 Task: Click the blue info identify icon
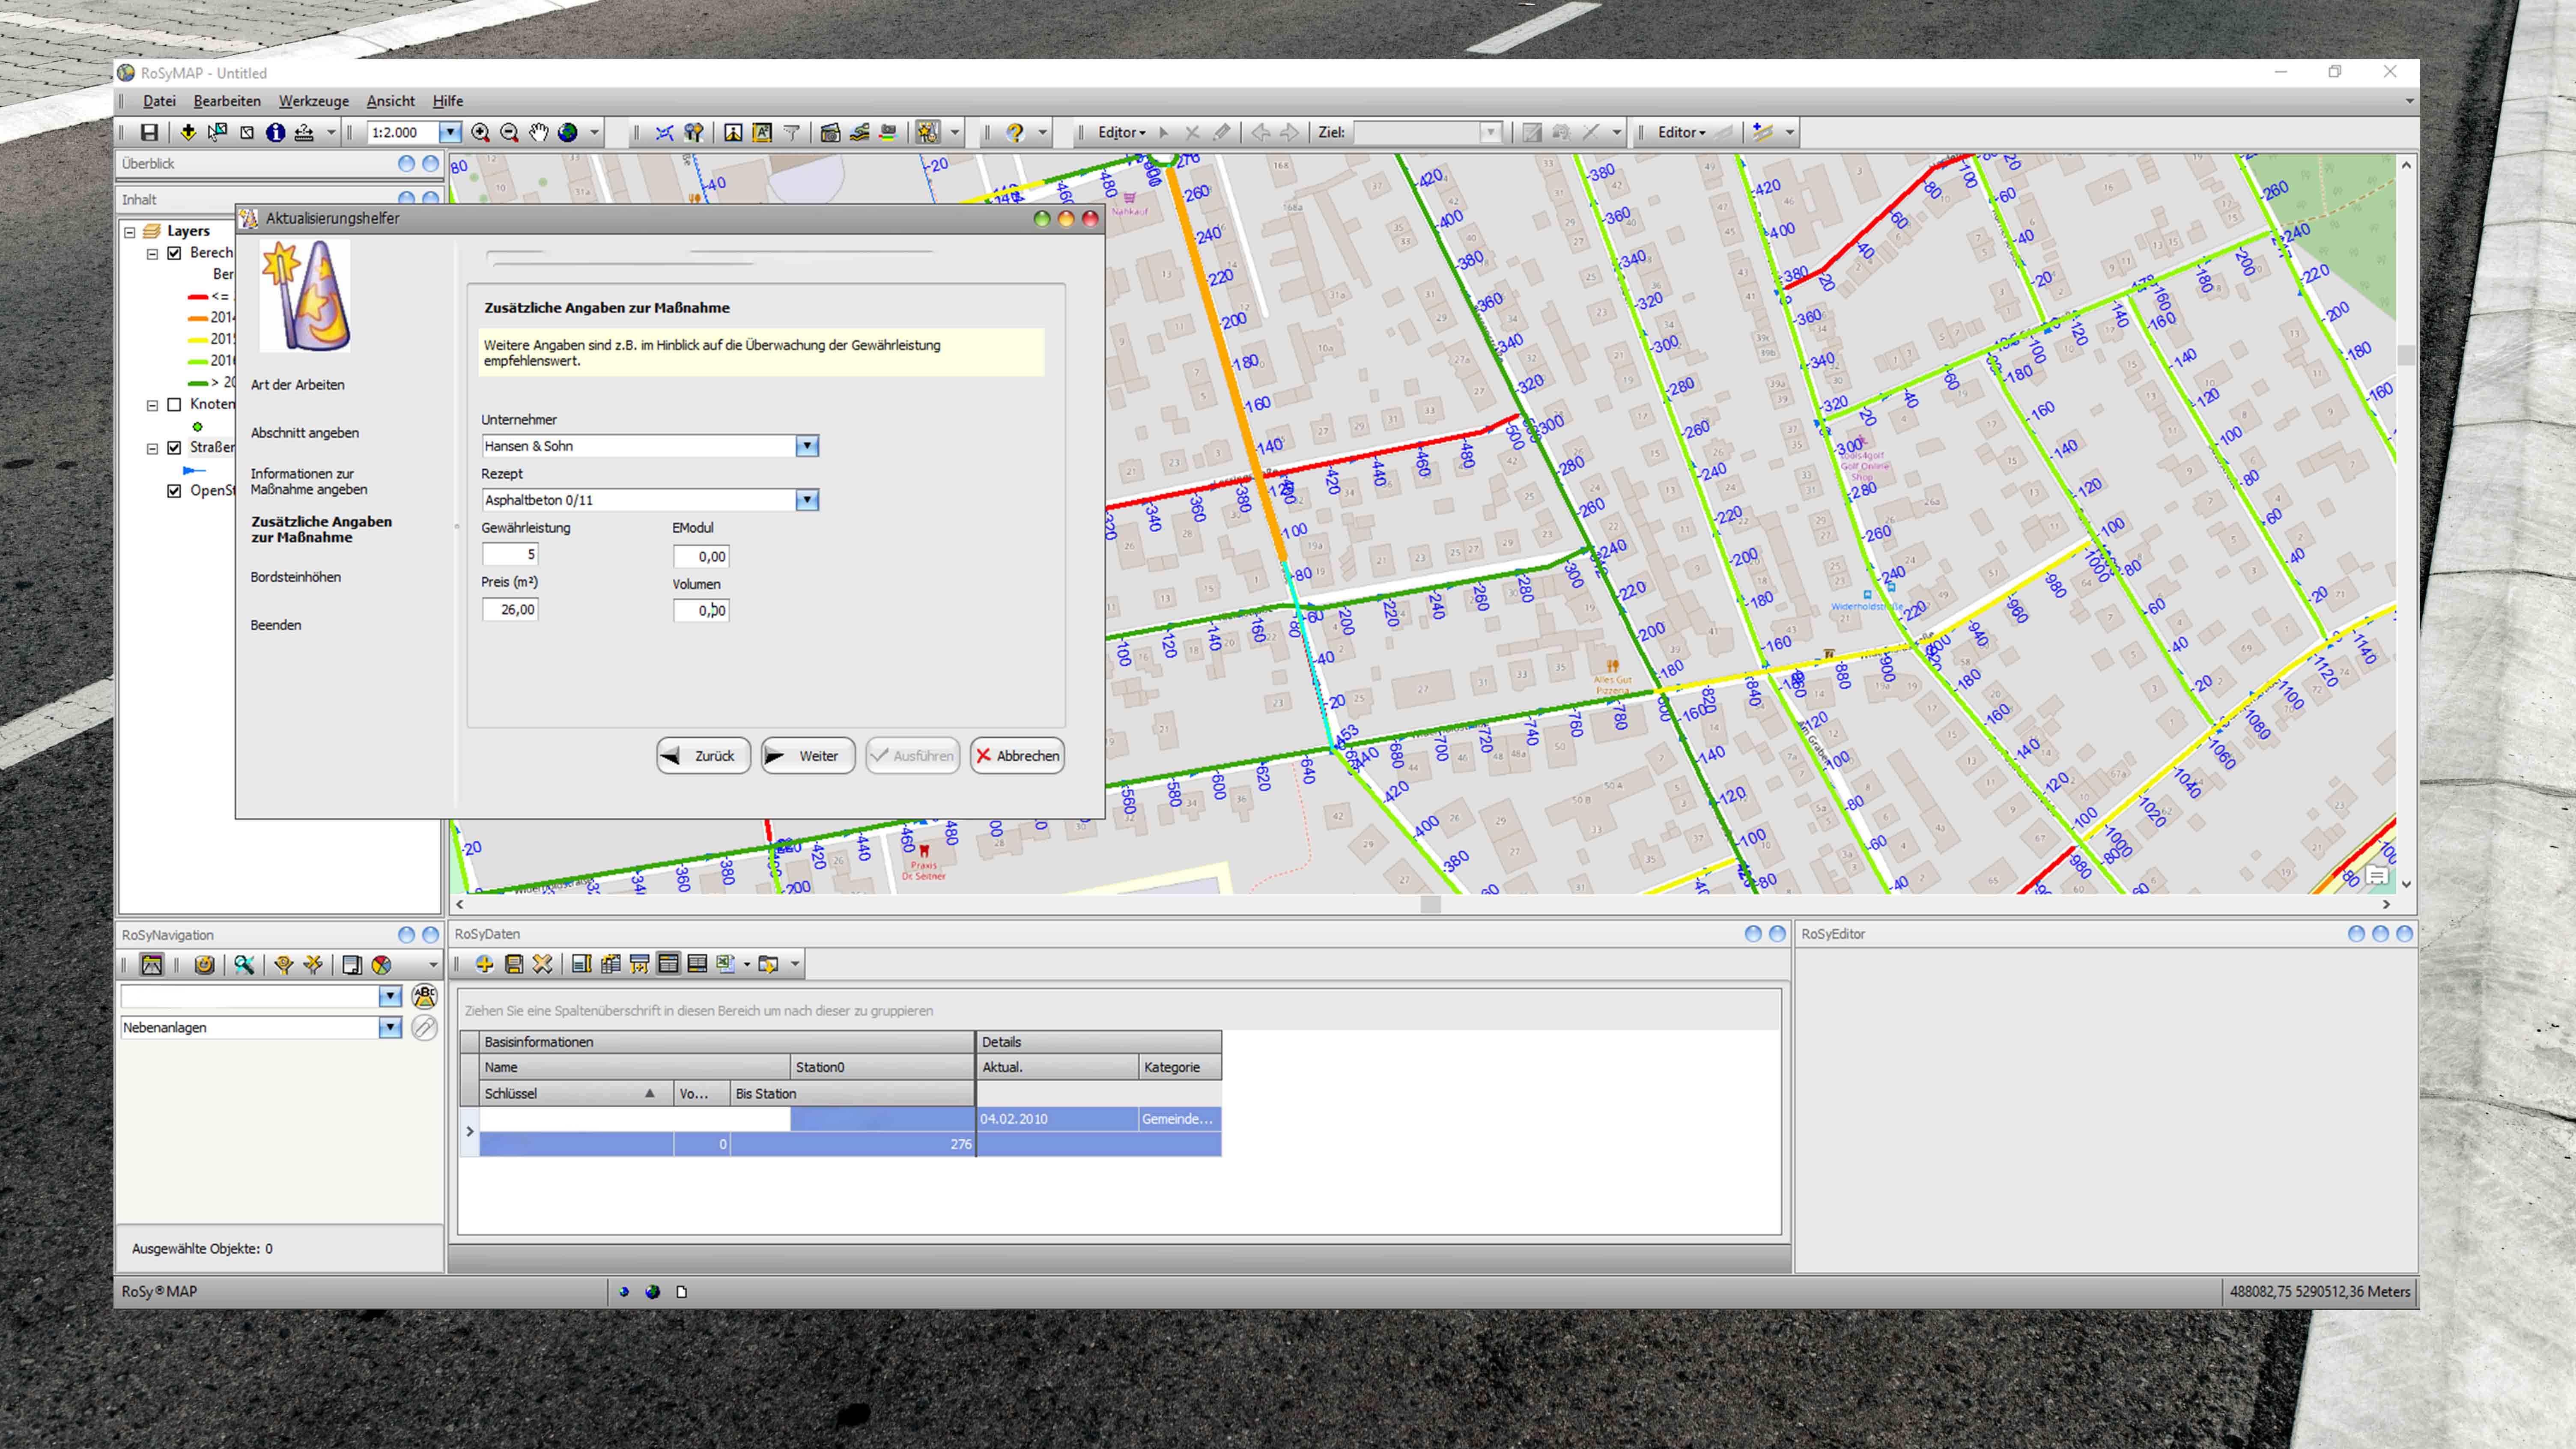(x=275, y=132)
